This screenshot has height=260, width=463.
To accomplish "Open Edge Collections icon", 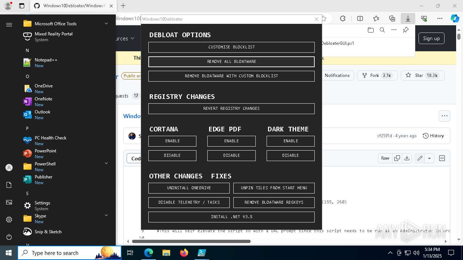I will (x=392, y=18).
